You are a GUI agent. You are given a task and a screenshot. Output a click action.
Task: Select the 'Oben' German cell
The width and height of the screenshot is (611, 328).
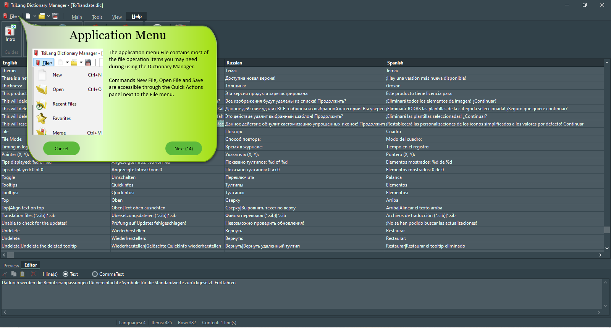[167, 200]
